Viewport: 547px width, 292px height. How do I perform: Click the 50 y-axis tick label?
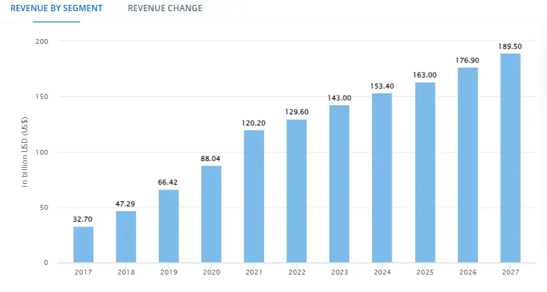pyautogui.click(x=45, y=207)
